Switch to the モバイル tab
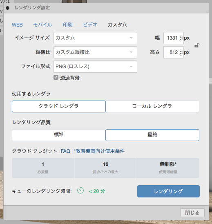Image resolution: width=212 pixels, height=224 pixels. coord(42,25)
